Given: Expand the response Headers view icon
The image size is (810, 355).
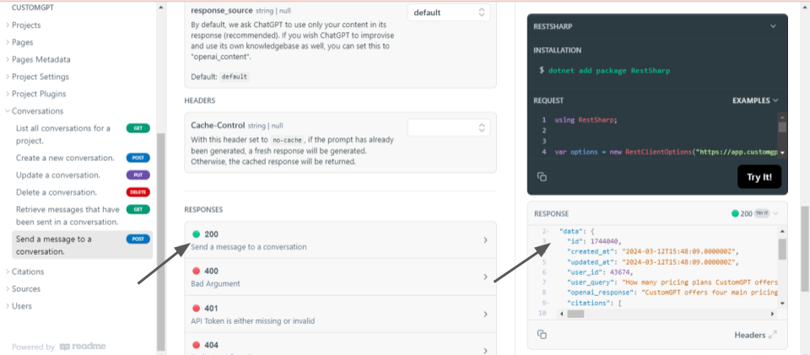Looking at the screenshot, I should pos(773,335).
